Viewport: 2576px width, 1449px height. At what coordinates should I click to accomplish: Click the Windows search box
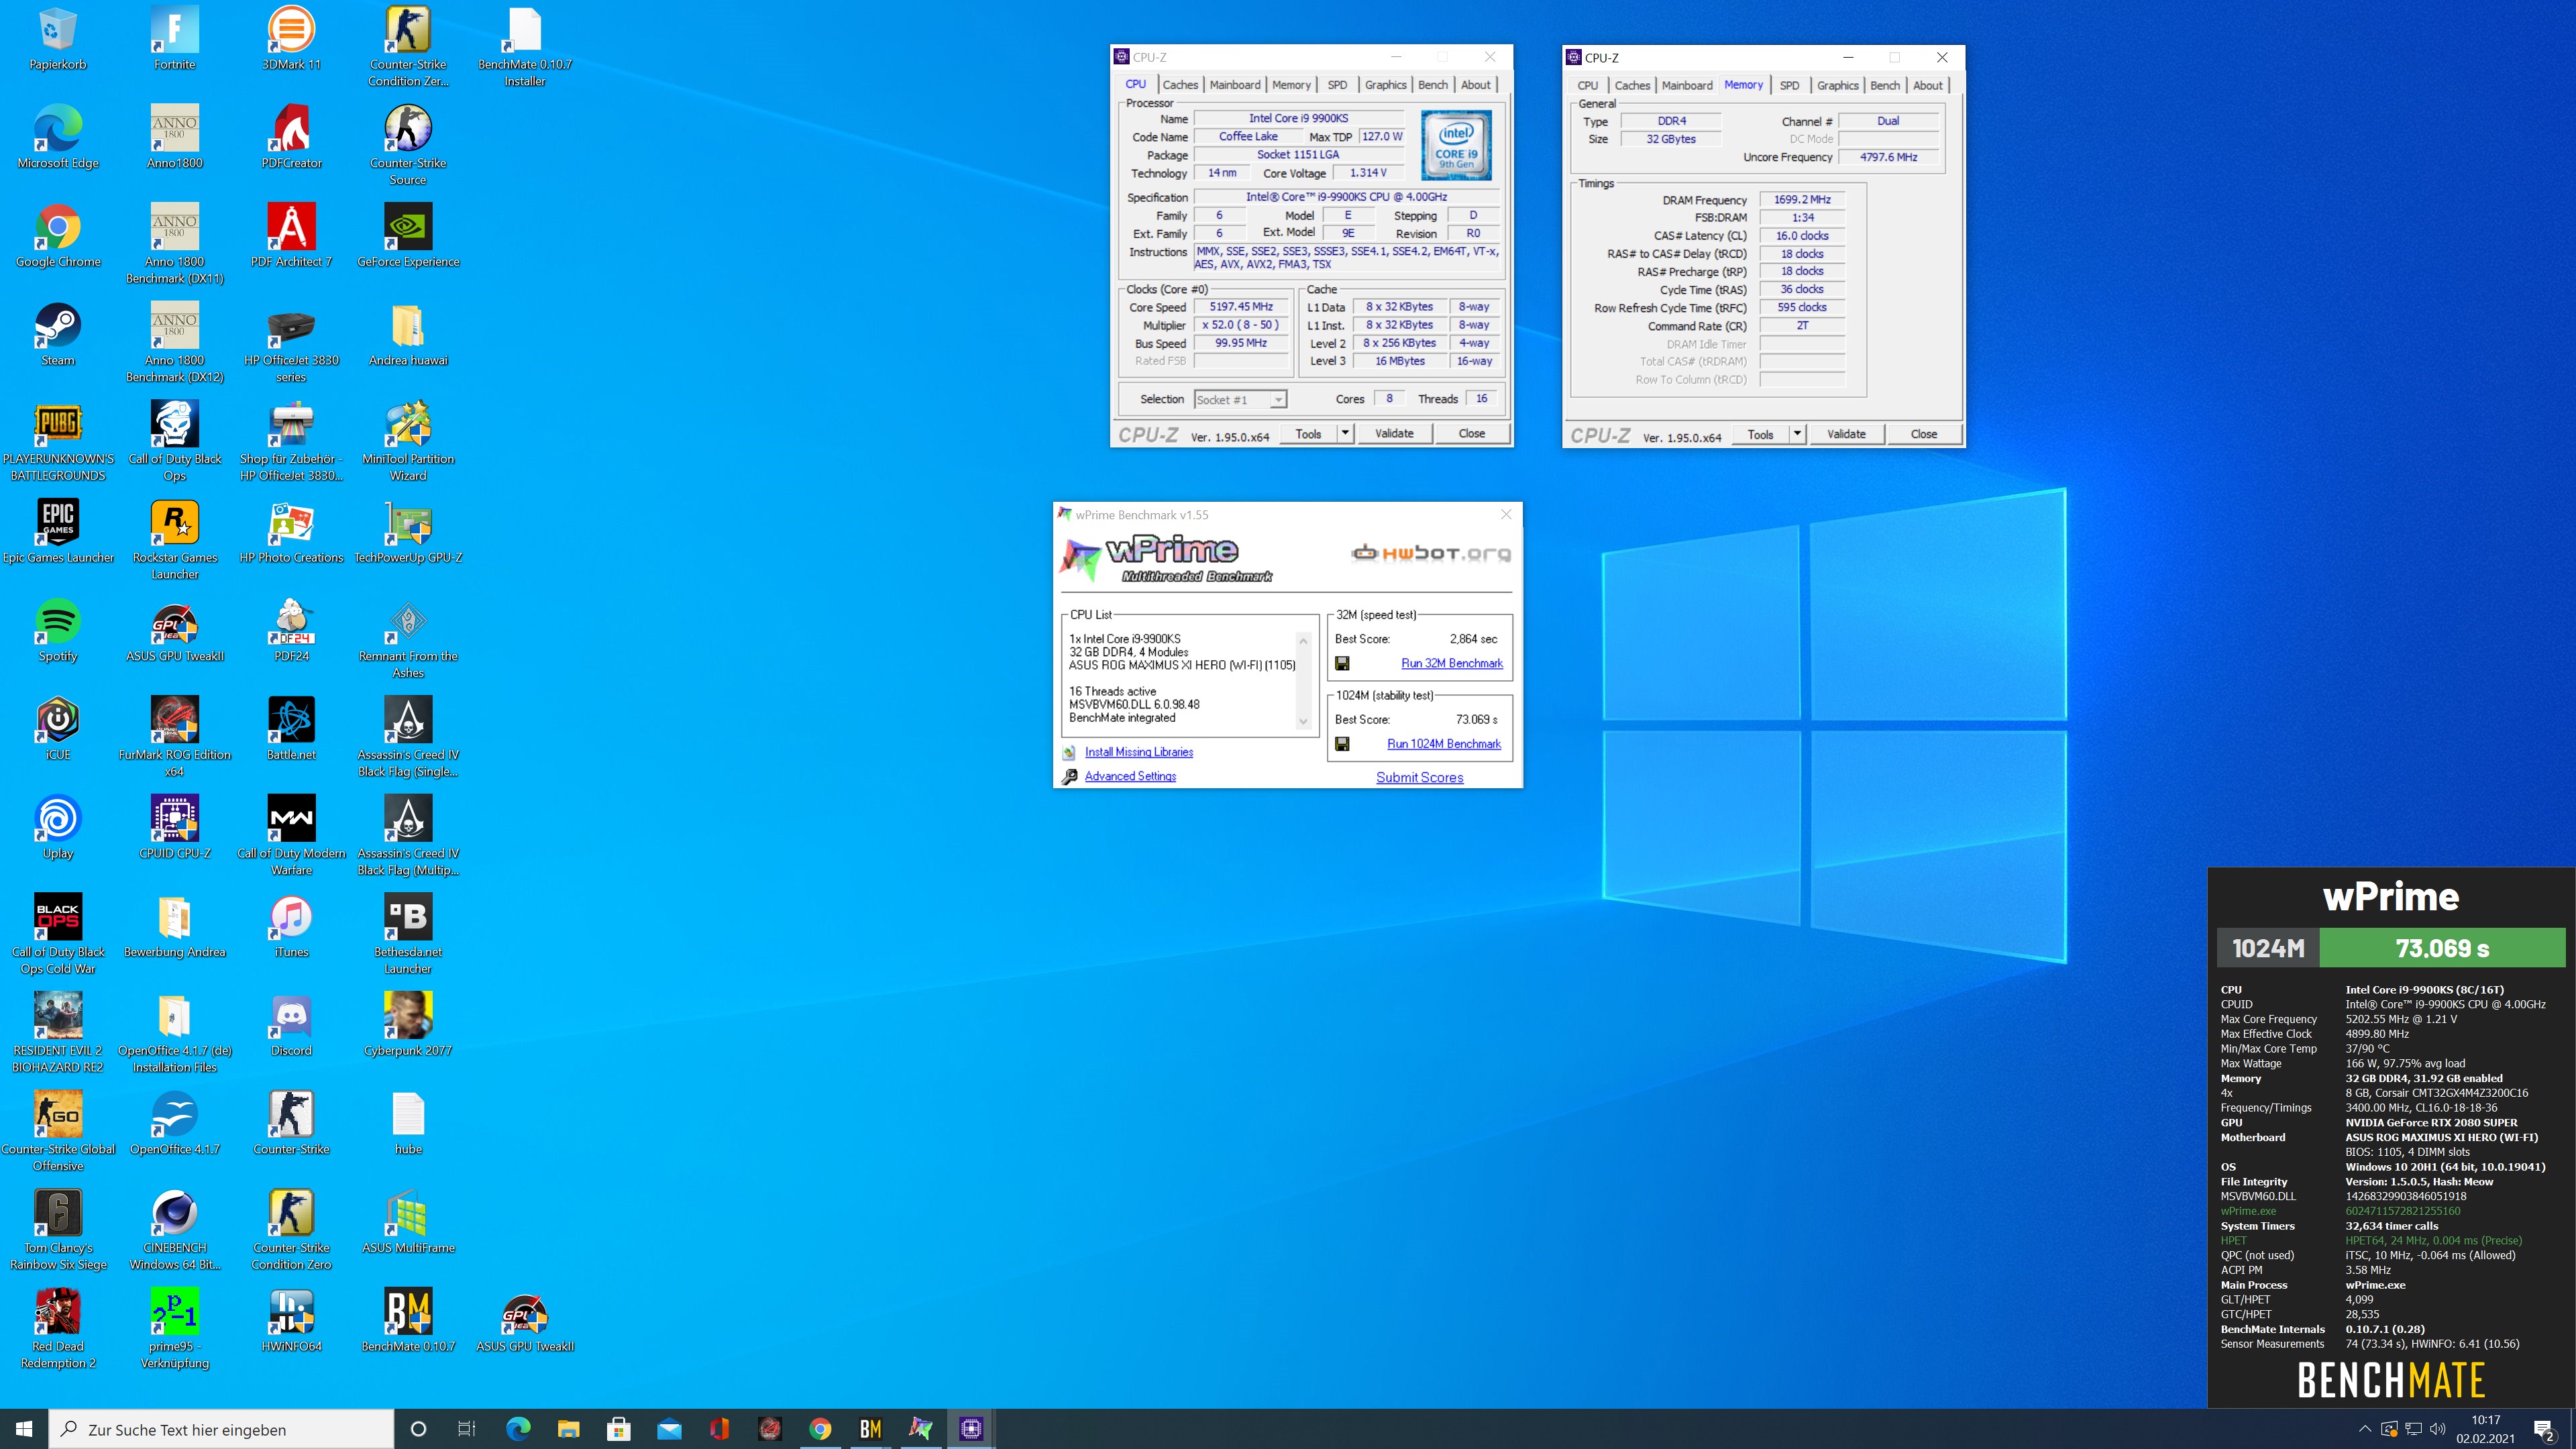pos(222,1429)
